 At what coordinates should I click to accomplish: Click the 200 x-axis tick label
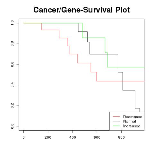[x=48, y=137]
